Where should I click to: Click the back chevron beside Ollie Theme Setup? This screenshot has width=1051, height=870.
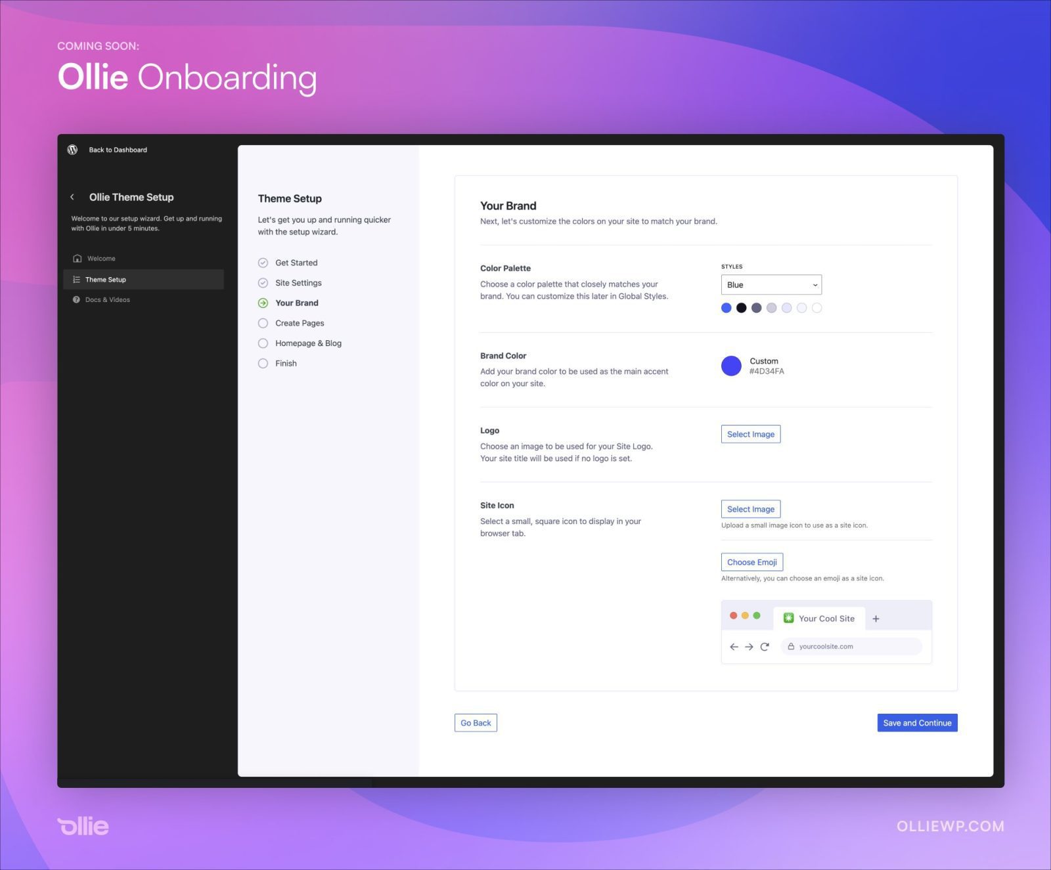[x=72, y=197]
